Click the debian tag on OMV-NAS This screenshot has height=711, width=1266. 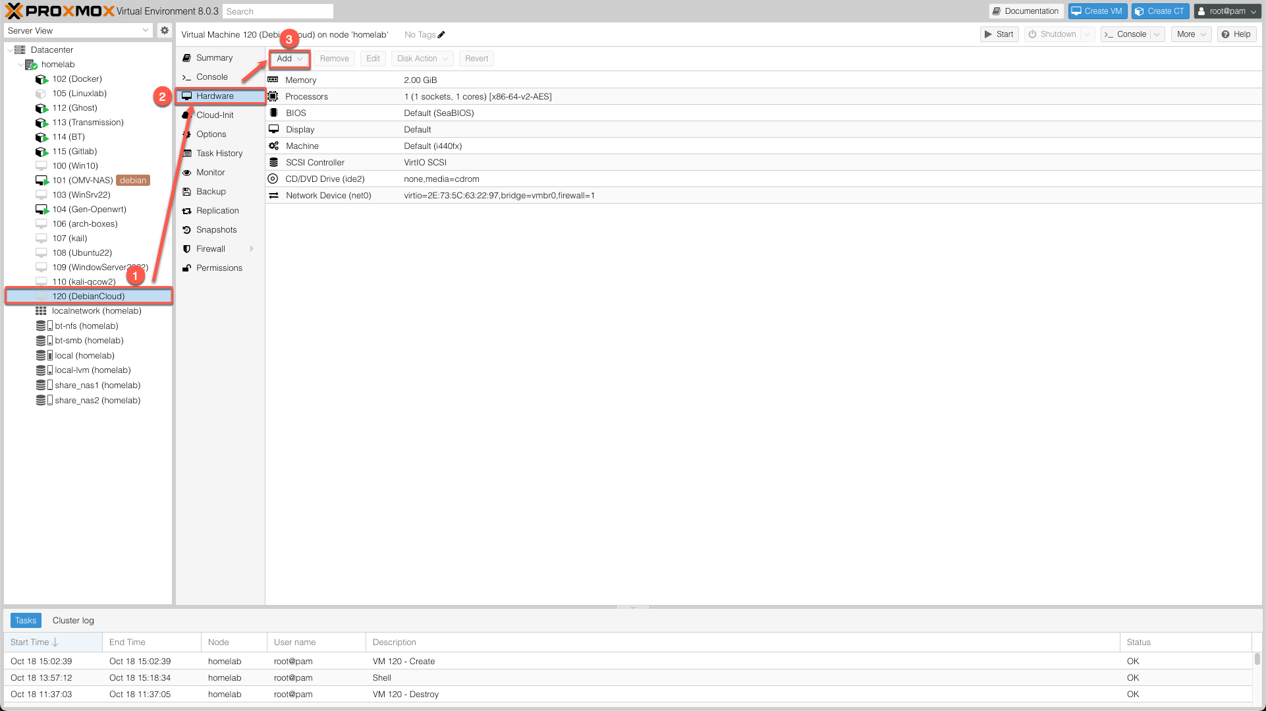[x=133, y=180]
